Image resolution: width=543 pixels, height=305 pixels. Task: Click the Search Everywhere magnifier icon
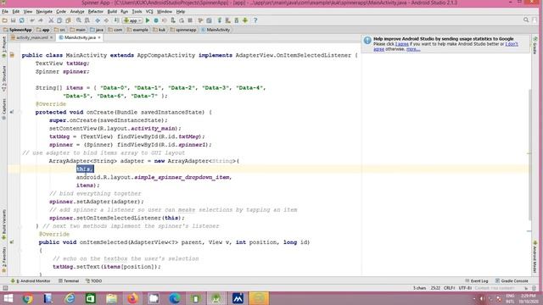click(526, 20)
